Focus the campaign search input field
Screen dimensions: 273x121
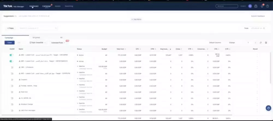[38, 28]
